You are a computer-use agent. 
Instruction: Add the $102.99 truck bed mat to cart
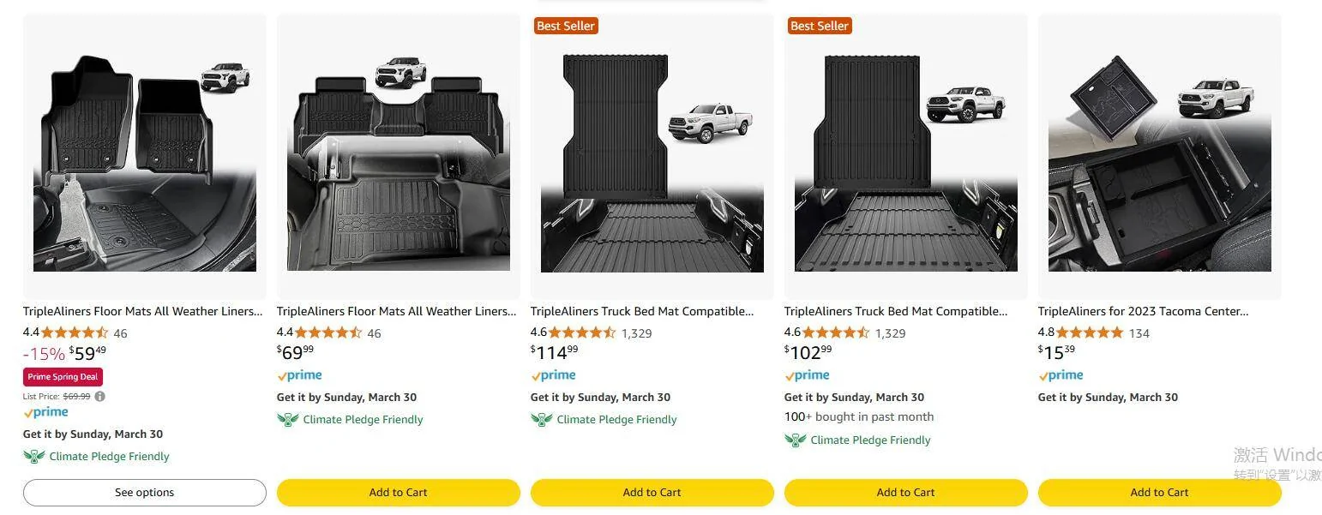pos(905,493)
